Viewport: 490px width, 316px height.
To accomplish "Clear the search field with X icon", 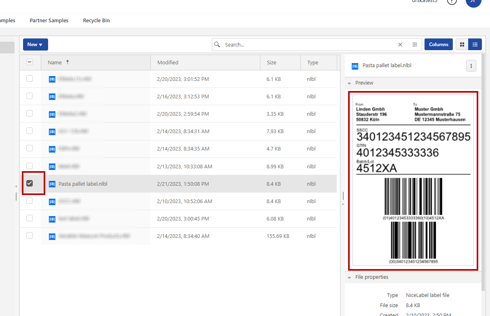I will (x=400, y=45).
